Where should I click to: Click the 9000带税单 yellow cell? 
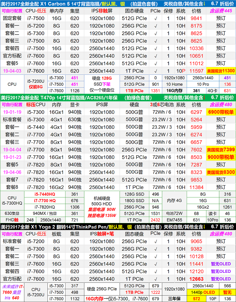point(221,157)
